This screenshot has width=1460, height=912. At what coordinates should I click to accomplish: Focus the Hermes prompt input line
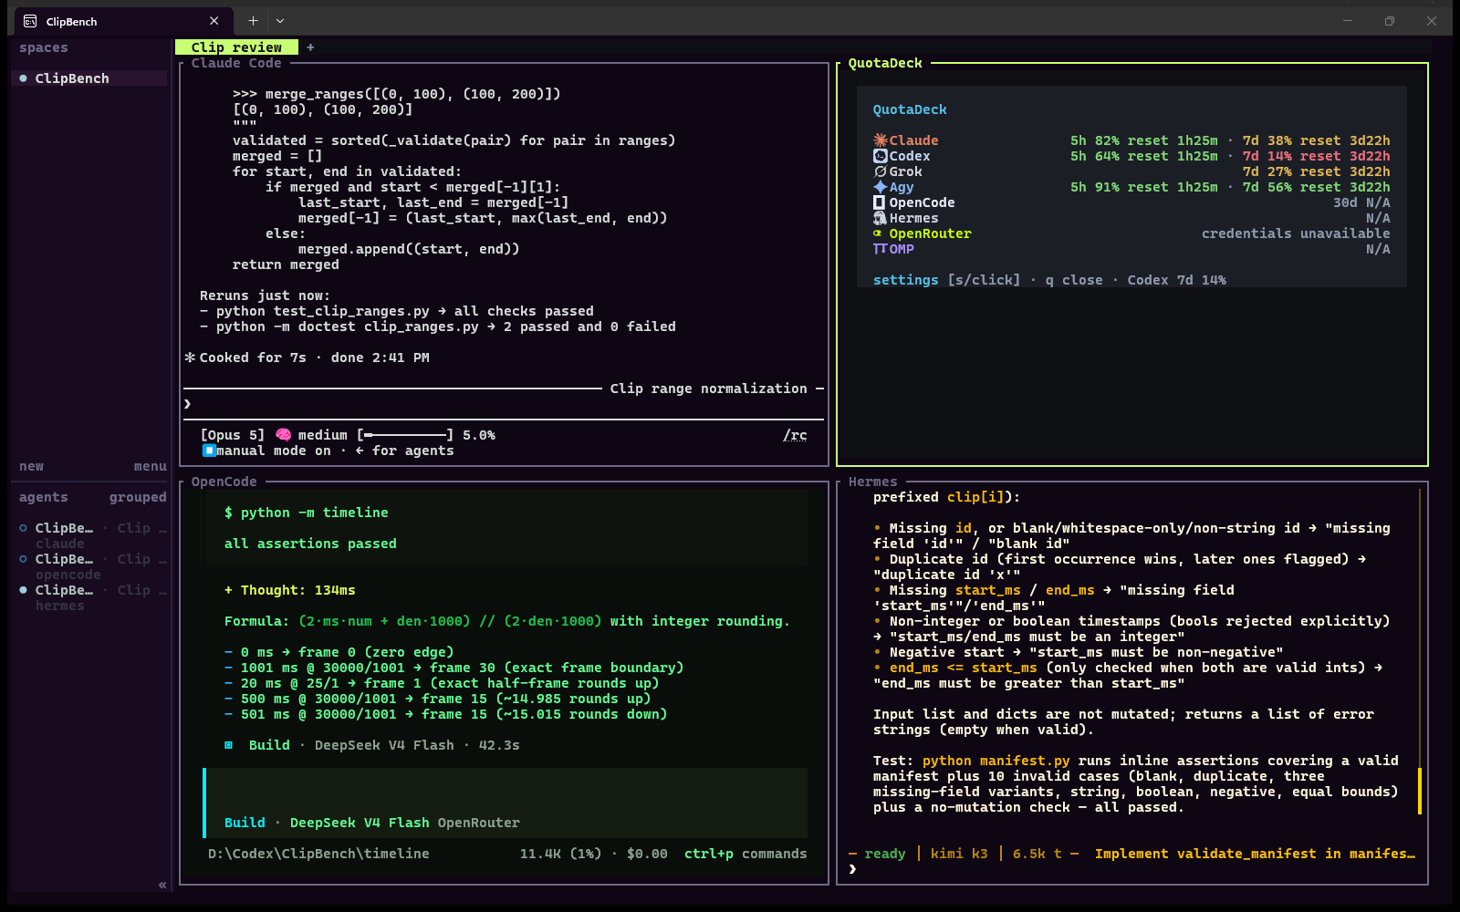click(x=1131, y=869)
